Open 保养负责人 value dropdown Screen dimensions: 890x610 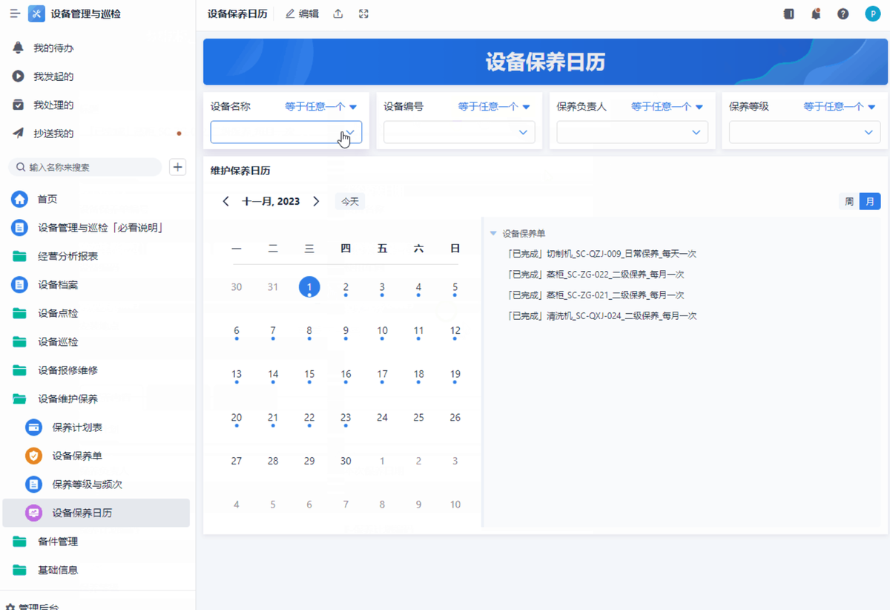click(x=632, y=132)
